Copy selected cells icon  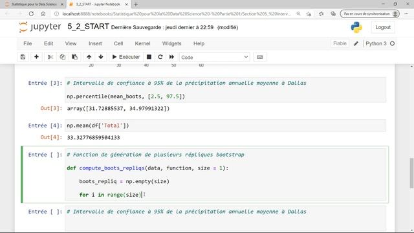(63, 57)
